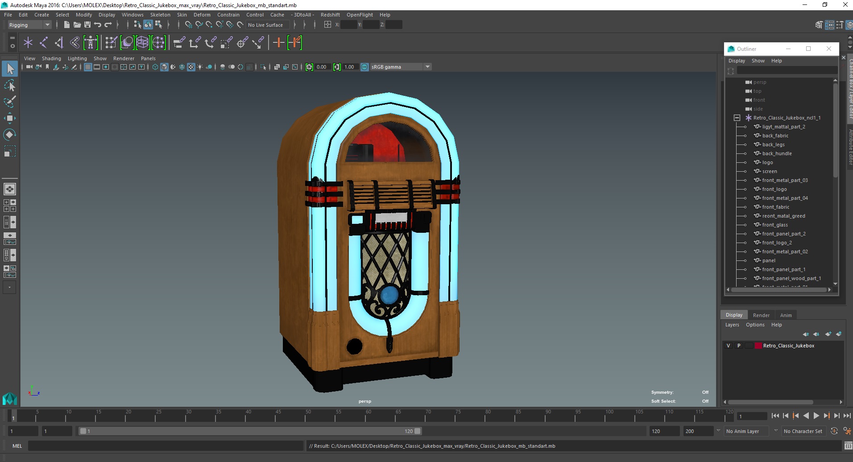Open the shelf tab selector icon
This screenshot has height=462, width=853.
12,37
